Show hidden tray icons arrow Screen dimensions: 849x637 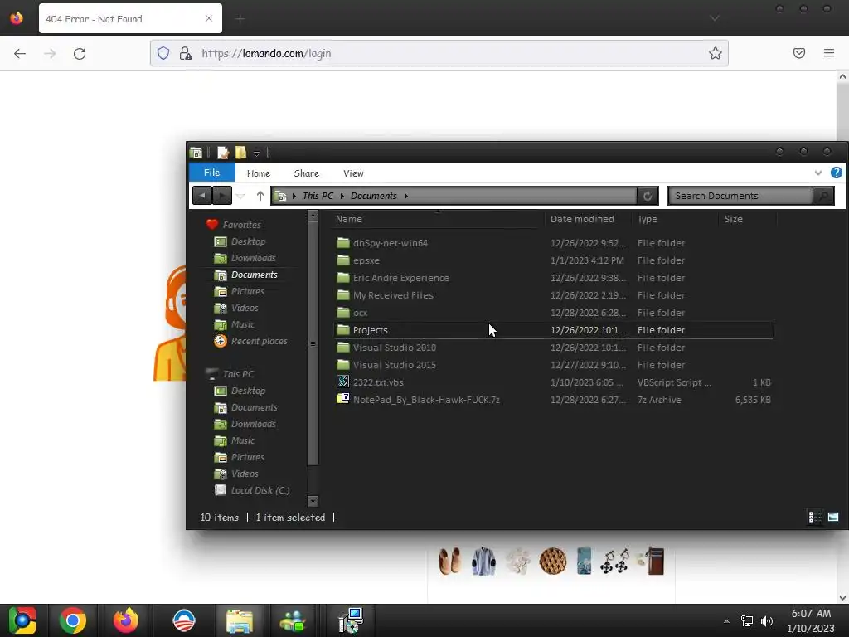coord(726,621)
